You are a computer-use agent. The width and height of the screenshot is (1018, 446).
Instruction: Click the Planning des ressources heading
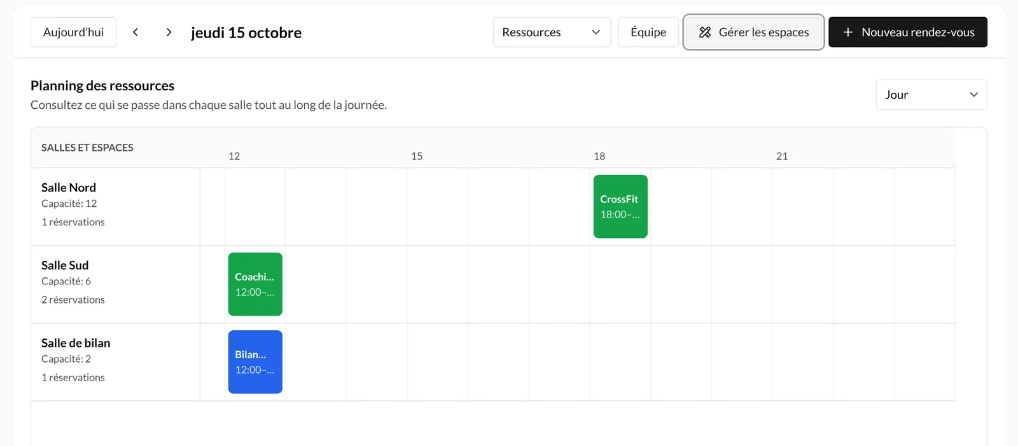coord(102,86)
